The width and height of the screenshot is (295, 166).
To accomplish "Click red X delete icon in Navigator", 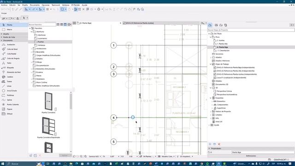I will tap(219, 144).
